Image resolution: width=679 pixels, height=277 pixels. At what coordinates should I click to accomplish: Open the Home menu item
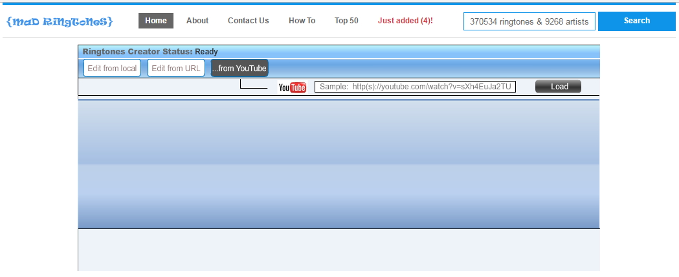tap(156, 21)
